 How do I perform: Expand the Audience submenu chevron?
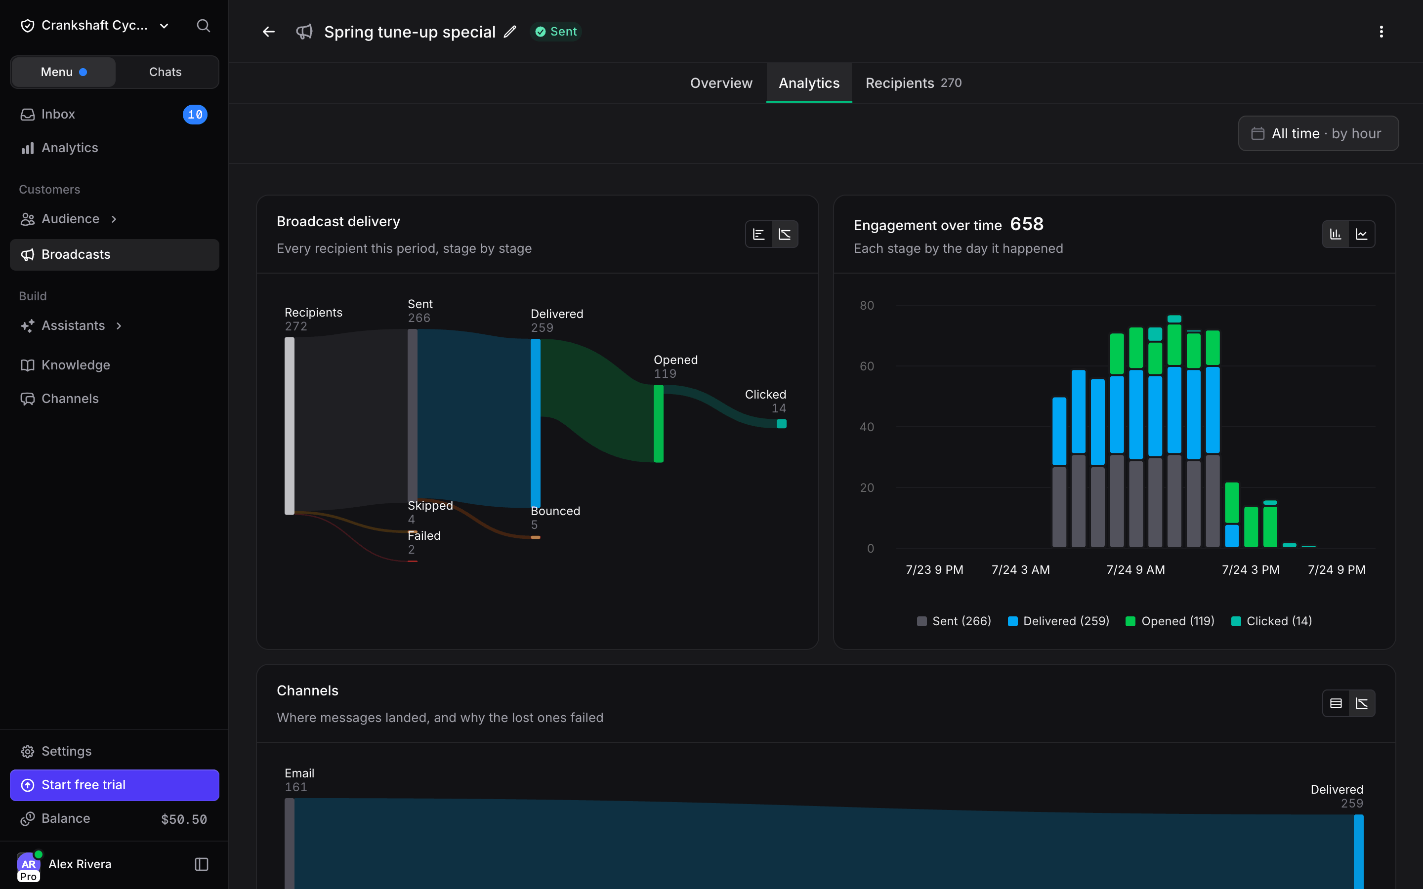pos(114,219)
